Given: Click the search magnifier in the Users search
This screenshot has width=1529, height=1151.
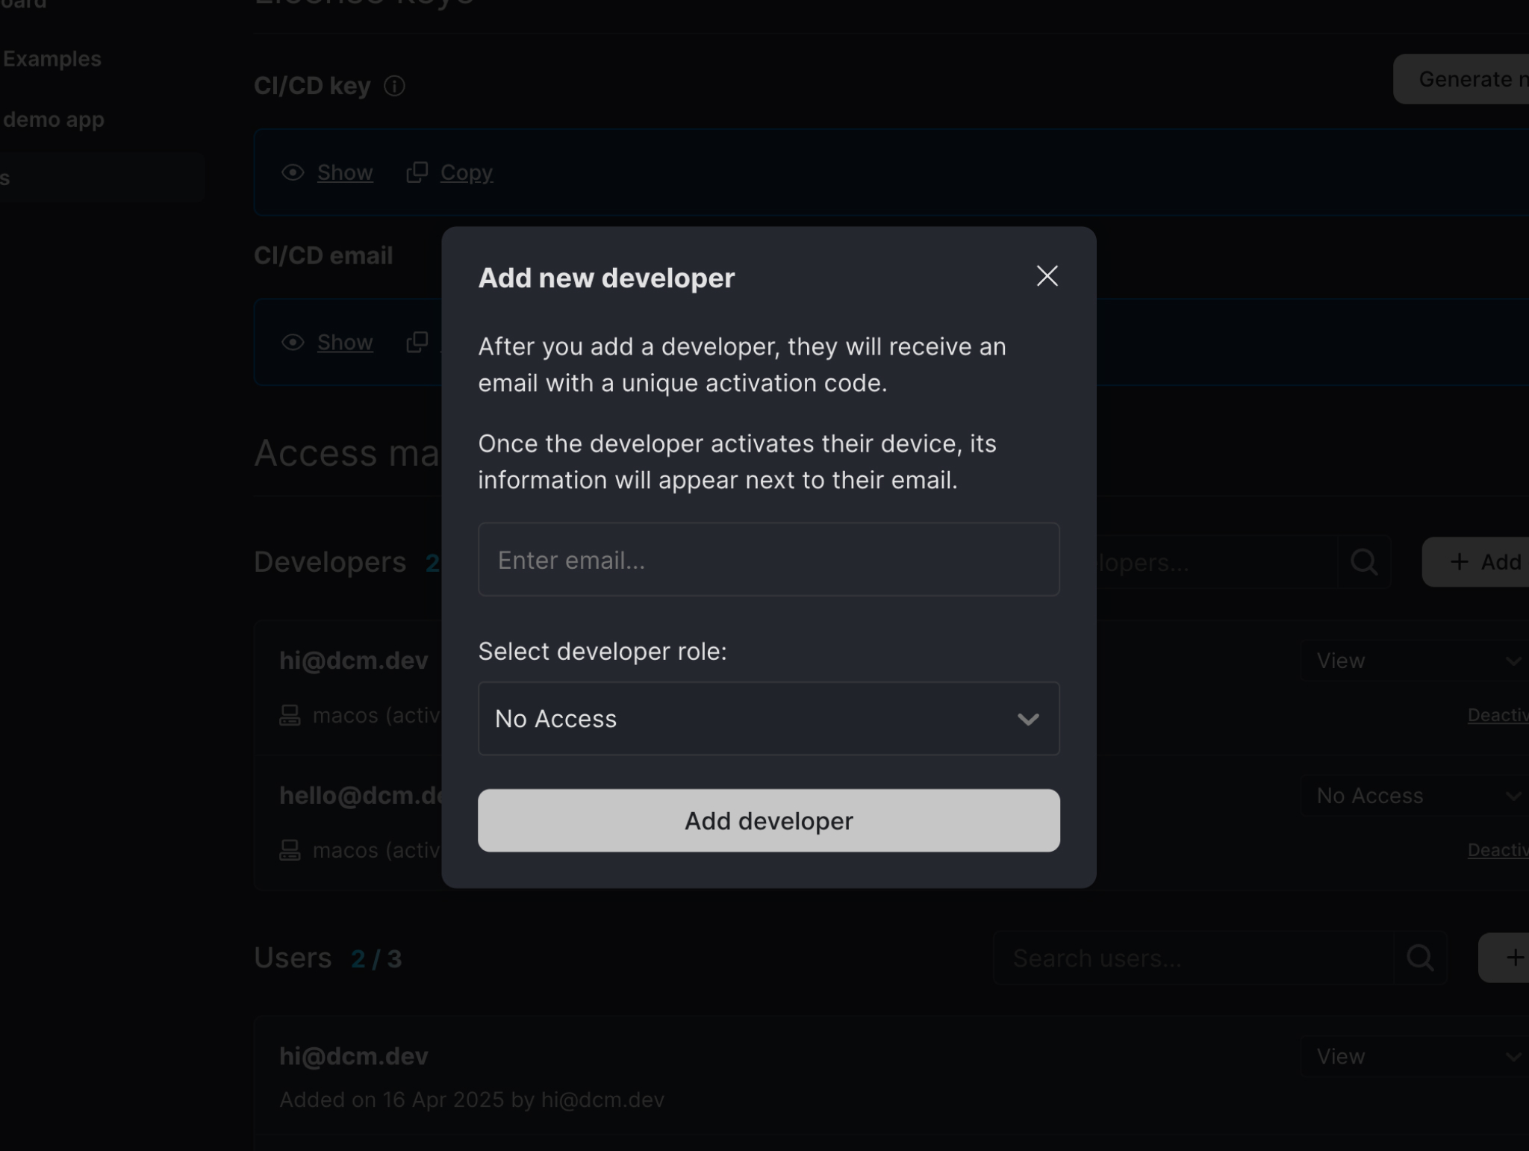Looking at the screenshot, I should (1420, 958).
